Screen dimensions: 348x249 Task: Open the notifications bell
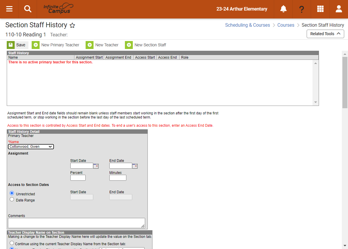pos(283,9)
